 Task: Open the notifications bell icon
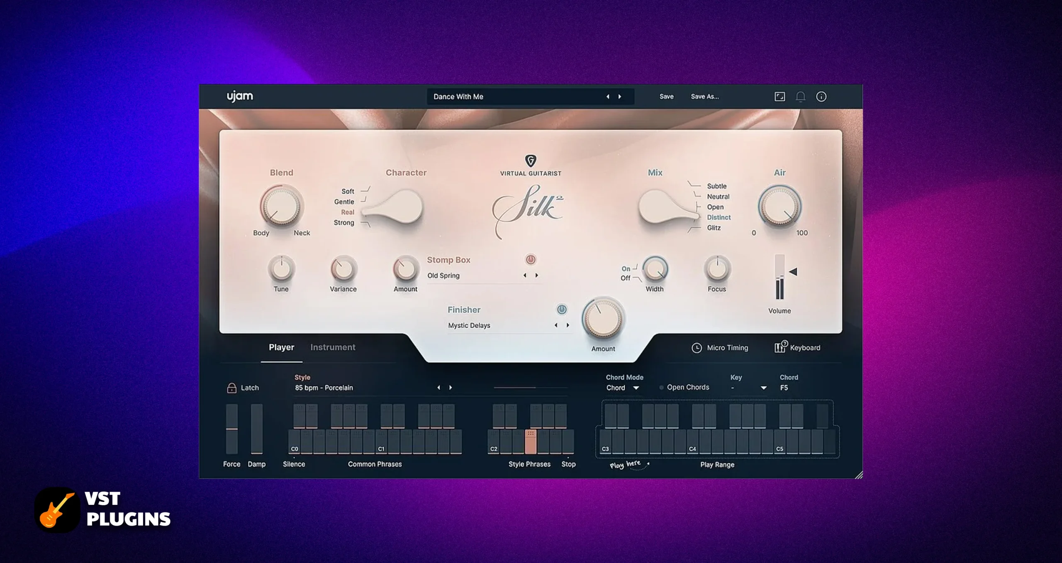click(800, 97)
